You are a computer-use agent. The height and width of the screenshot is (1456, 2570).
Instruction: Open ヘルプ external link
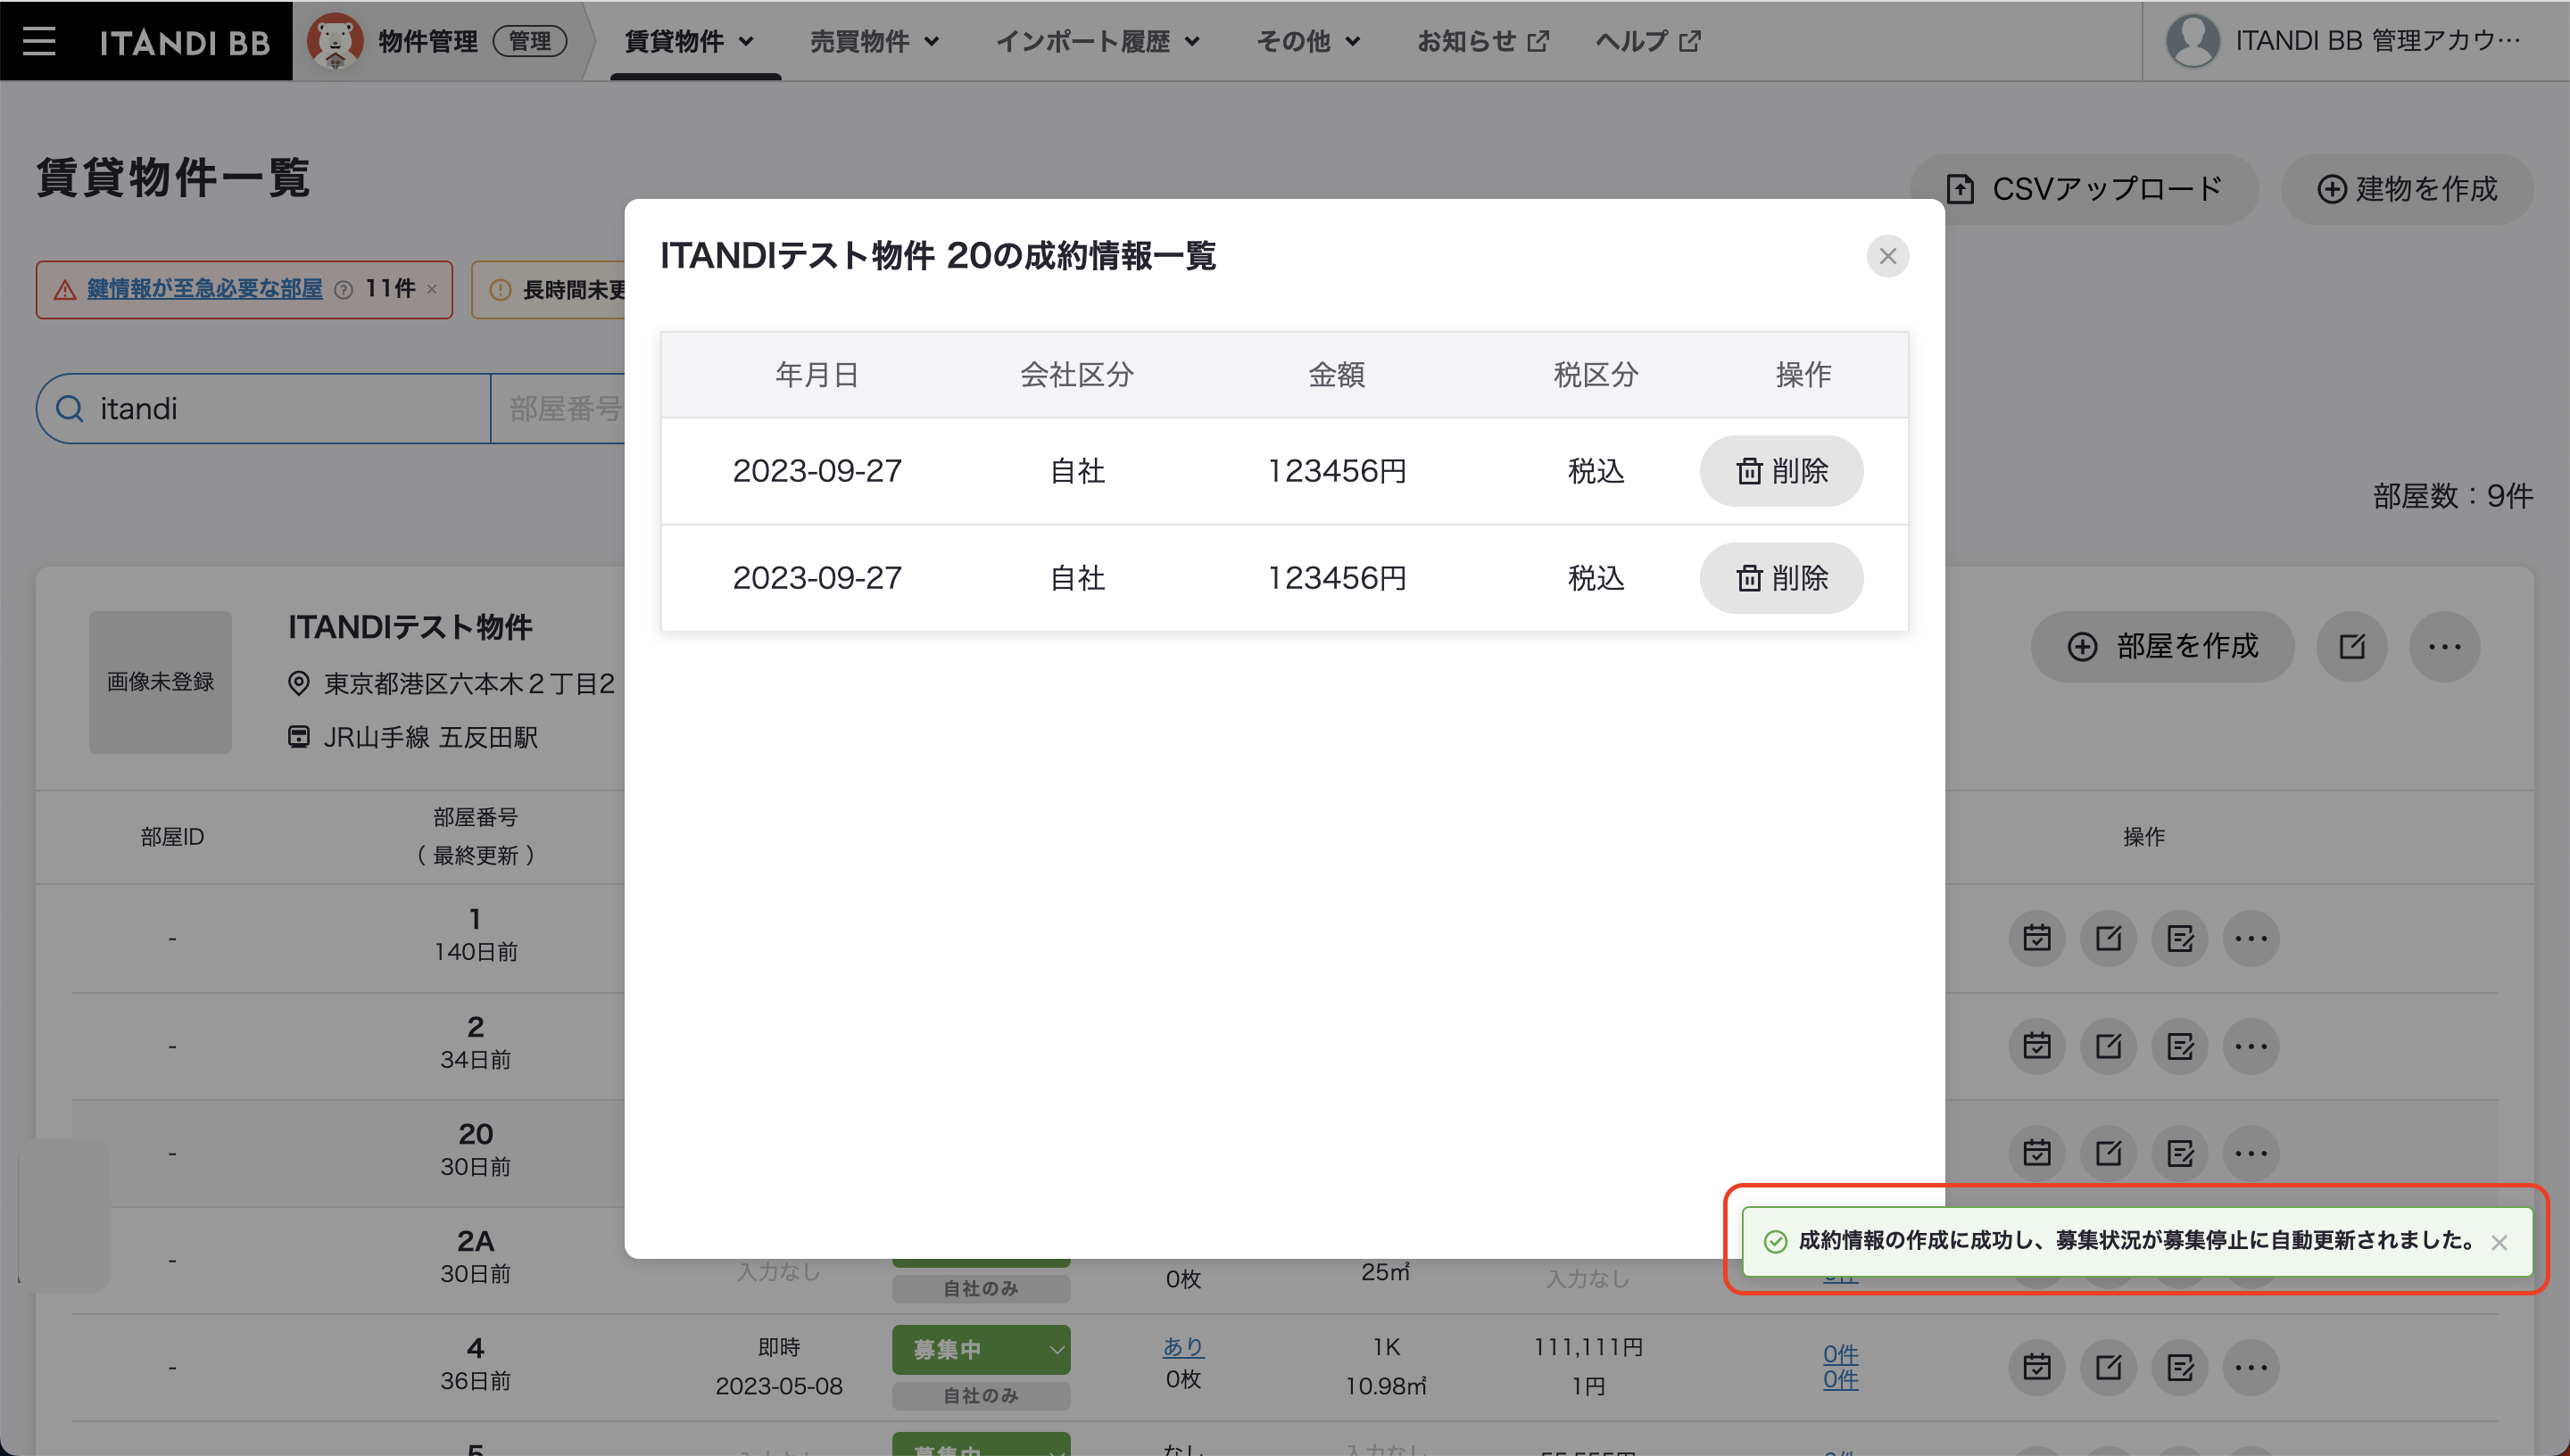(x=1647, y=41)
